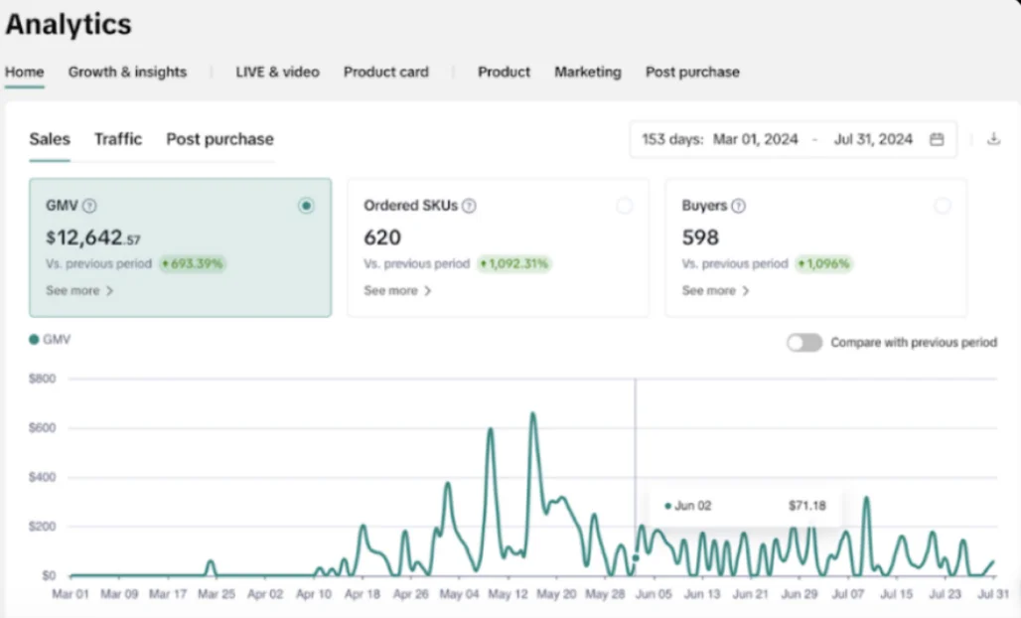1021x618 pixels.
Task: Expand See more under Ordered SKUs
Action: pos(397,291)
